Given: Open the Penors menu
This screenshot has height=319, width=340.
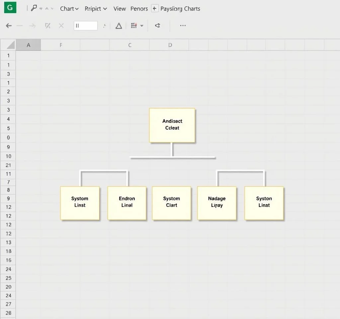Looking at the screenshot, I should tap(139, 9).
